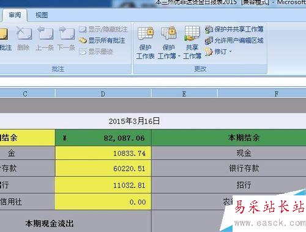Screen dimensions: 306x232
Task: Toggle 显示所有批注
Action: (x=102, y=40)
